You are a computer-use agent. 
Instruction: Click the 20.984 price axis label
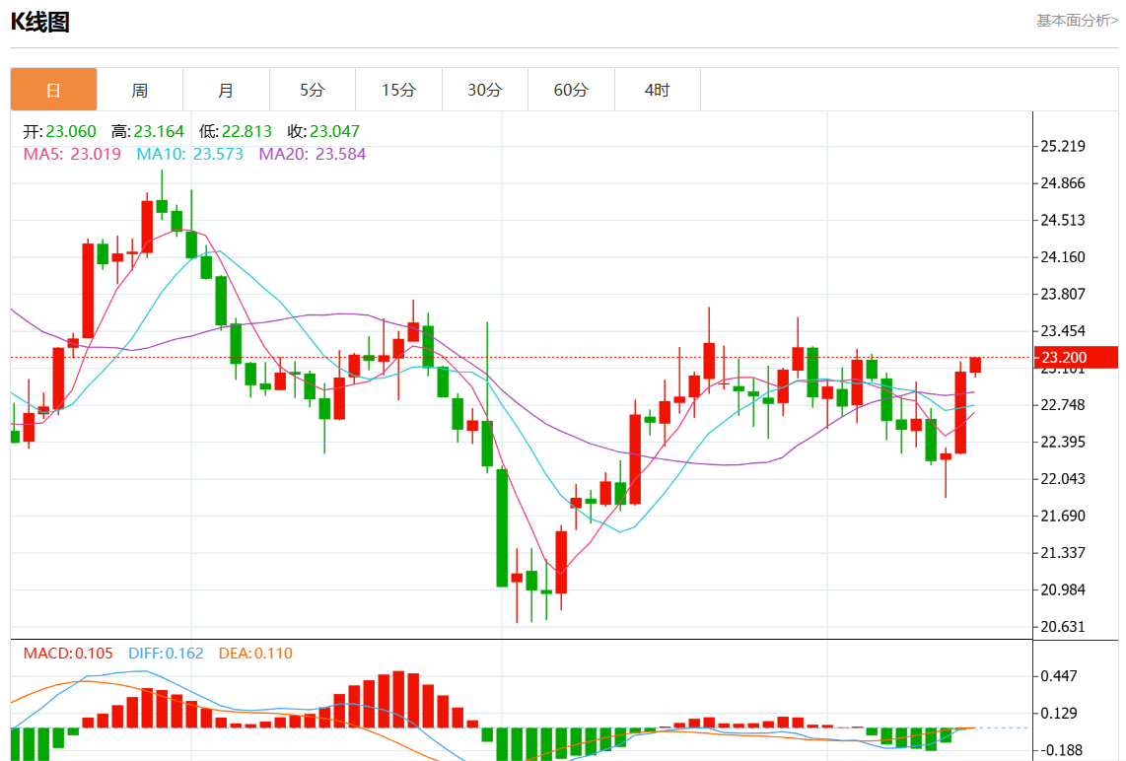click(1063, 590)
